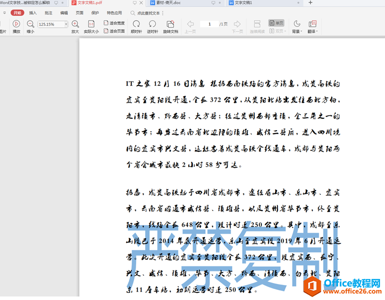Click the 播放 (play) icon
Screen dimensions: 385x300
tap(17, 24)
